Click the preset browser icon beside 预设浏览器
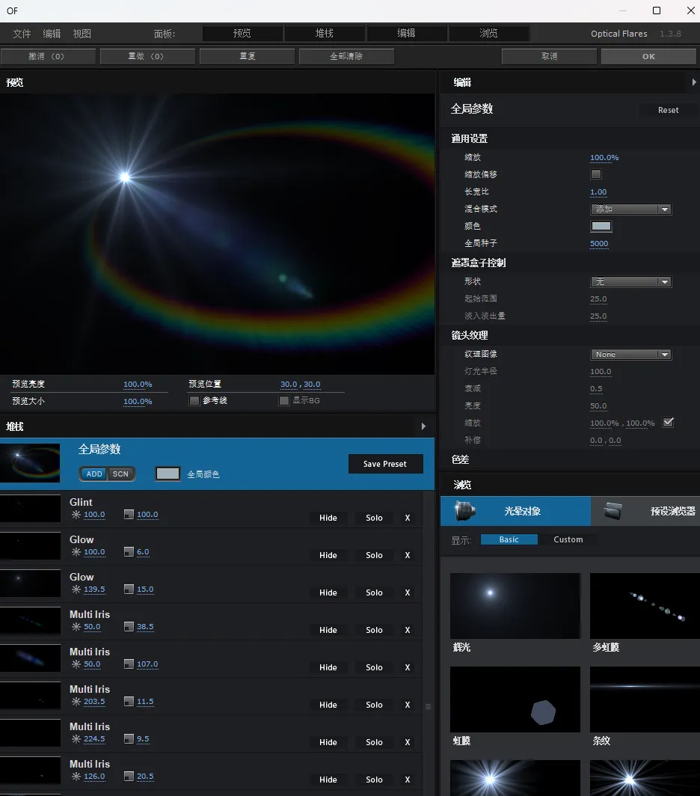Image resolution: width=700 pixels, height=796 pixels. point(613,511)
